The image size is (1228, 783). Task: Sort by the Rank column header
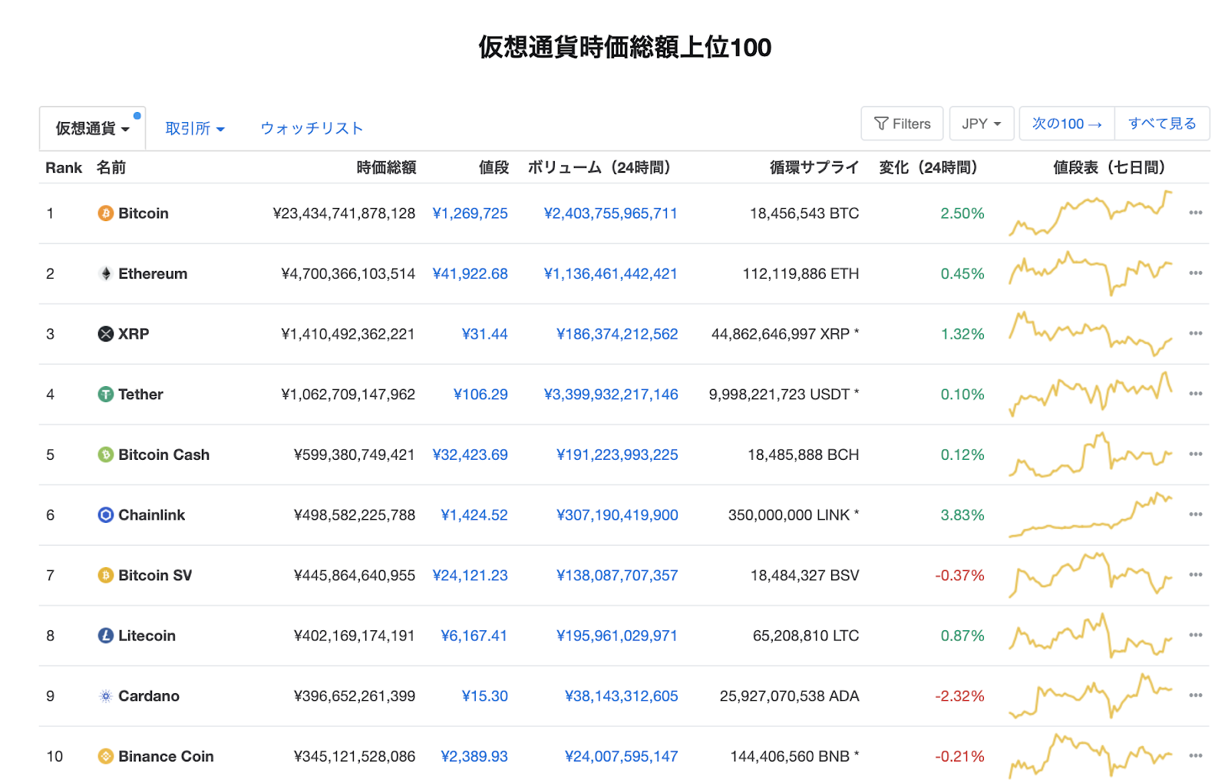click(64, 167)
